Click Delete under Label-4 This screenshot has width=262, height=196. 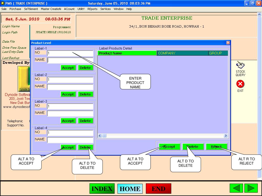pos(85,147)
